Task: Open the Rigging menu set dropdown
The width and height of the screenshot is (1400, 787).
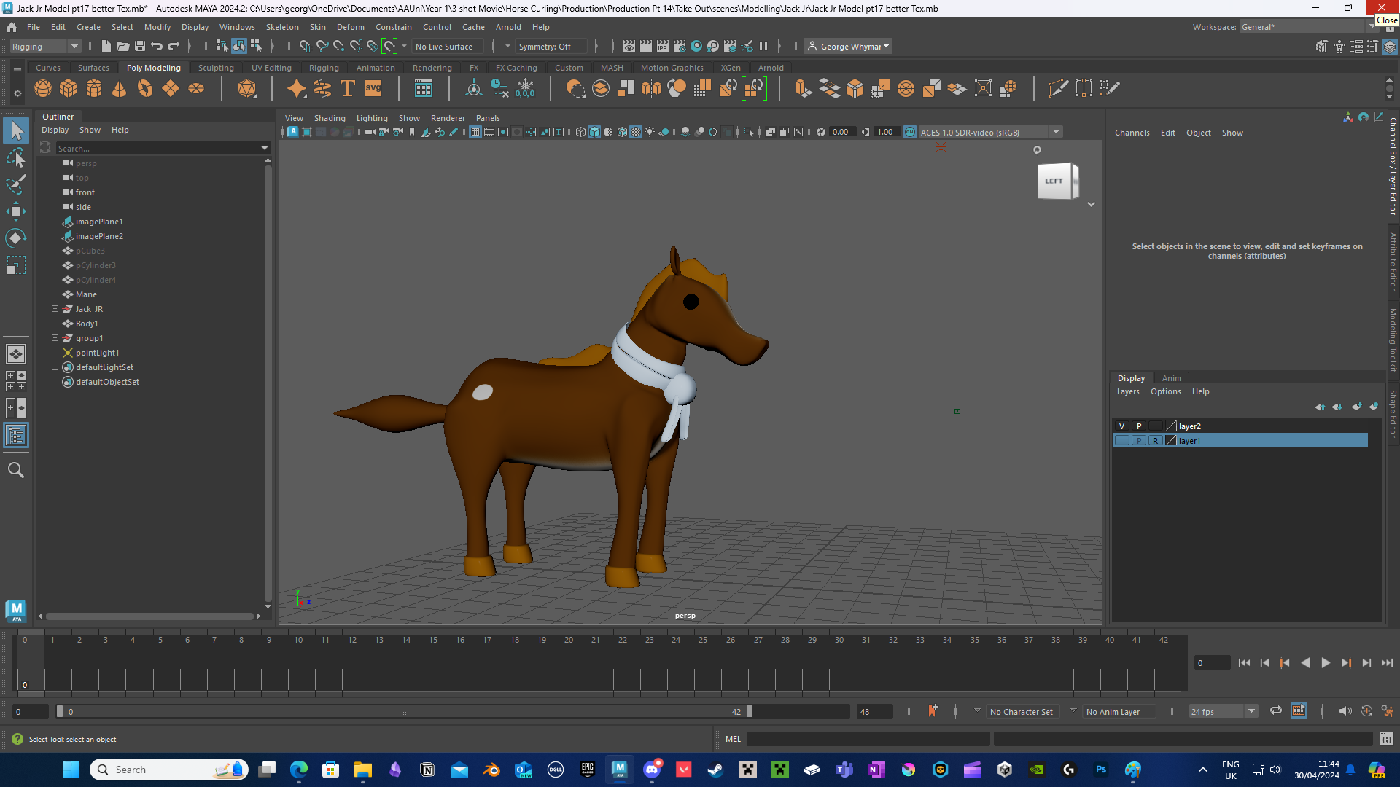Action: point(45,46)
